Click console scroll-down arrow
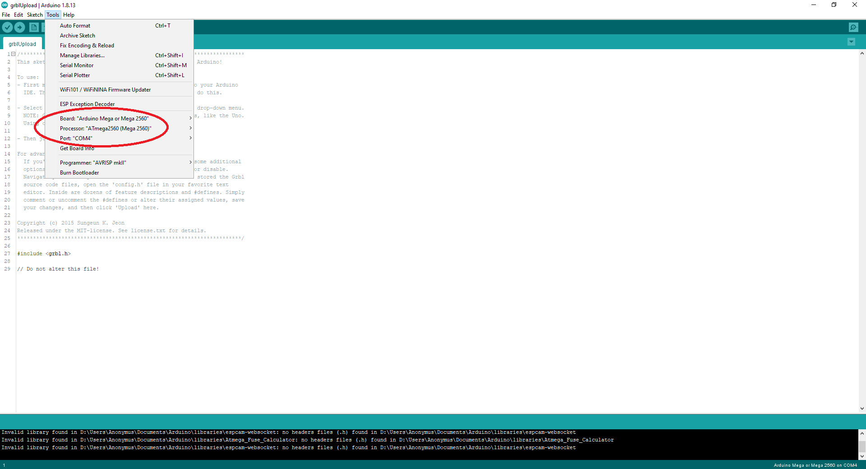The height and width of the screenshot is (469, 866). (862, 456)
